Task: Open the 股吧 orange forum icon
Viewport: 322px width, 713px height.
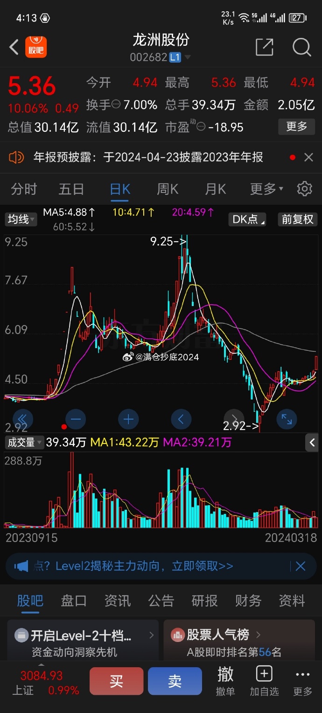Action: (36, 47)
